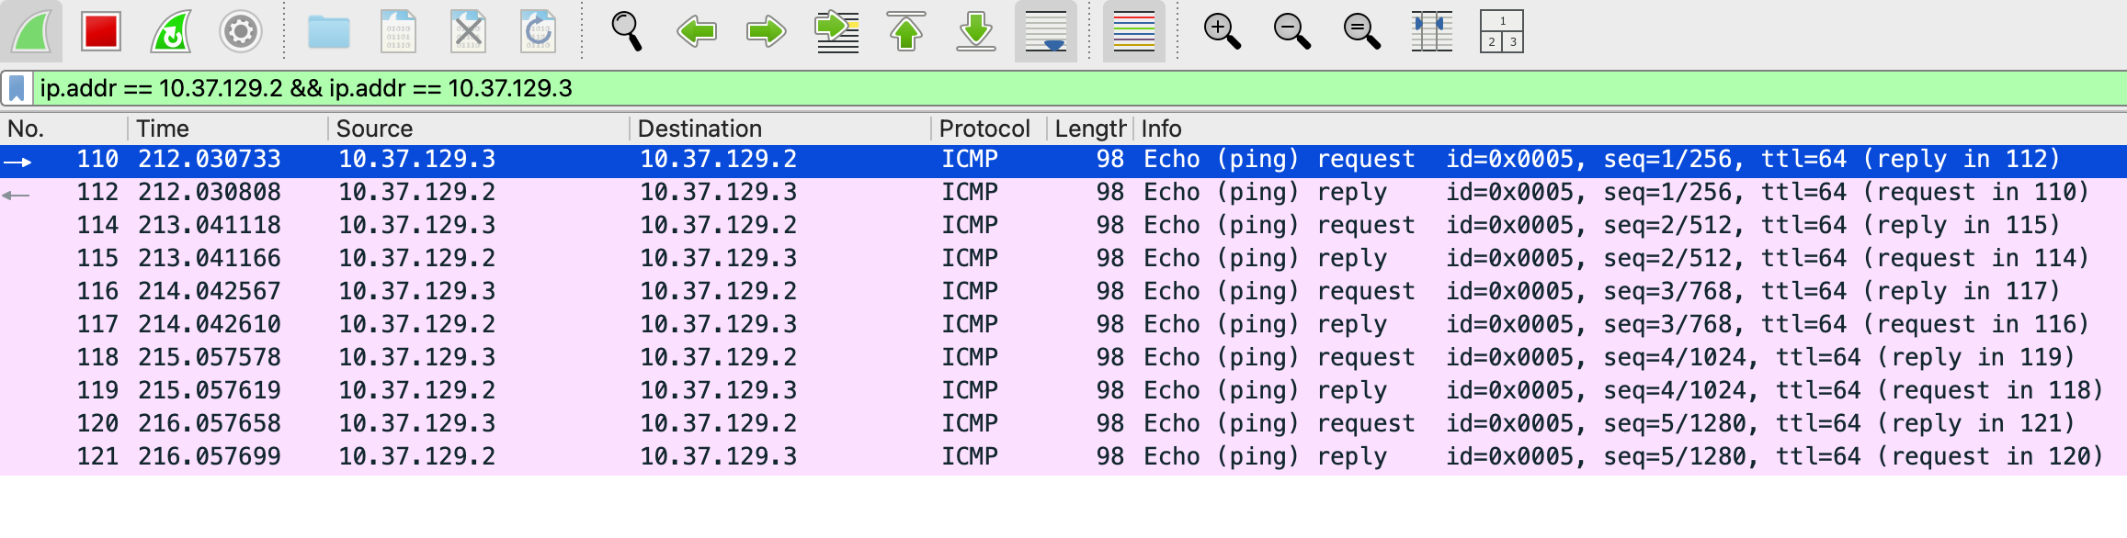
Task: Restart the current capture
Action: [171, 31]
